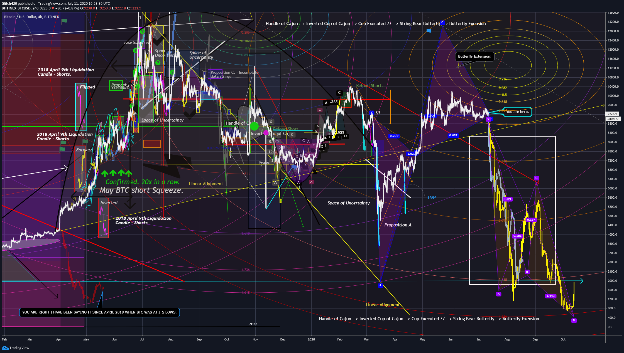Click the 'Nov' time axis label

click(x=255, y=339)
